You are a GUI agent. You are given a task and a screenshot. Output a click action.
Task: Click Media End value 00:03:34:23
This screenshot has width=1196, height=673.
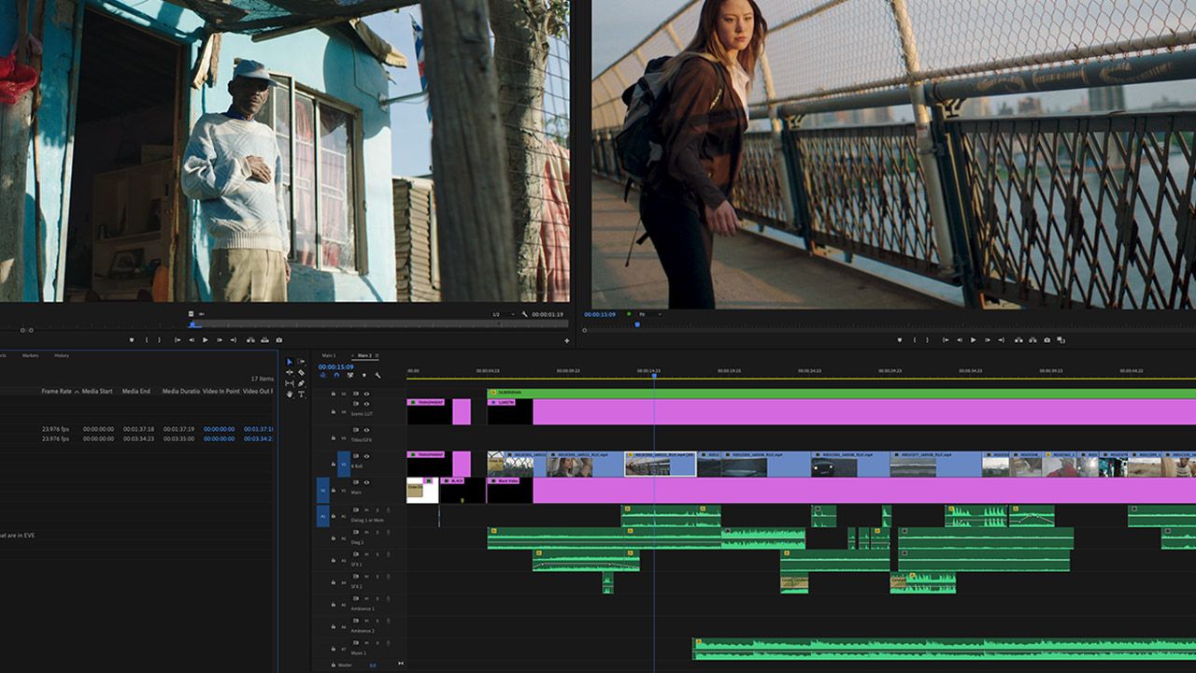(138, 438)
